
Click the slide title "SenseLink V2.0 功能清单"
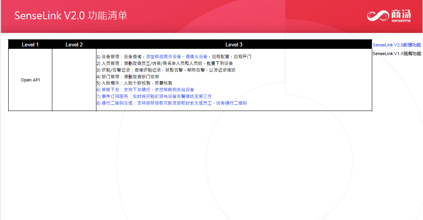click(x=71, y=16)
